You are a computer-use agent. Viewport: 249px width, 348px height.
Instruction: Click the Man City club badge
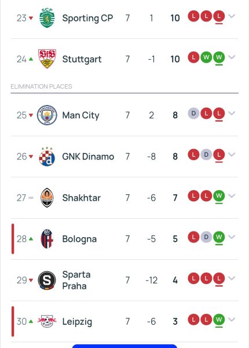tap(47, 115)
